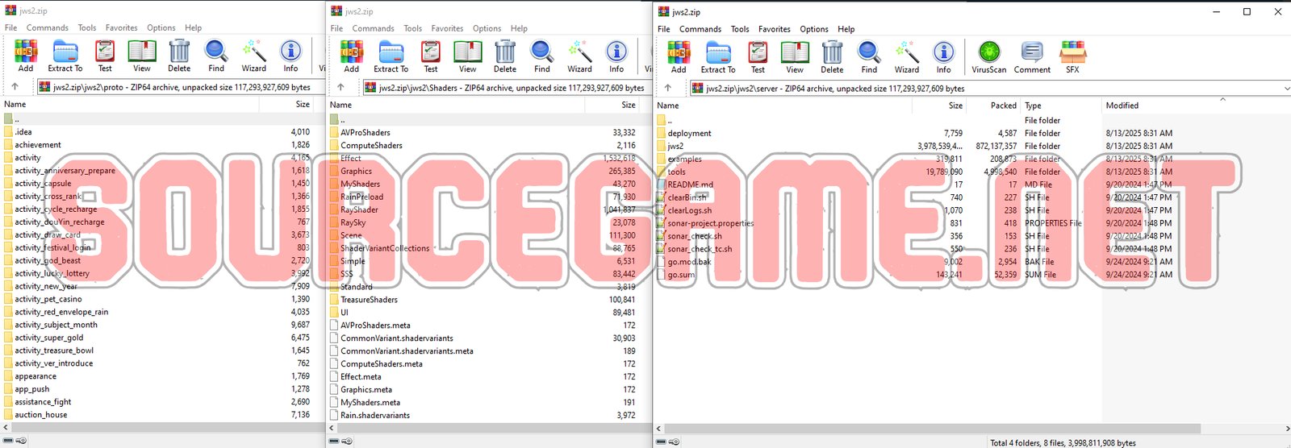Screen dimensions: 1291x448
Task: Click Wizard icon in the Shaders window
Action: click(x=579, y=56)
